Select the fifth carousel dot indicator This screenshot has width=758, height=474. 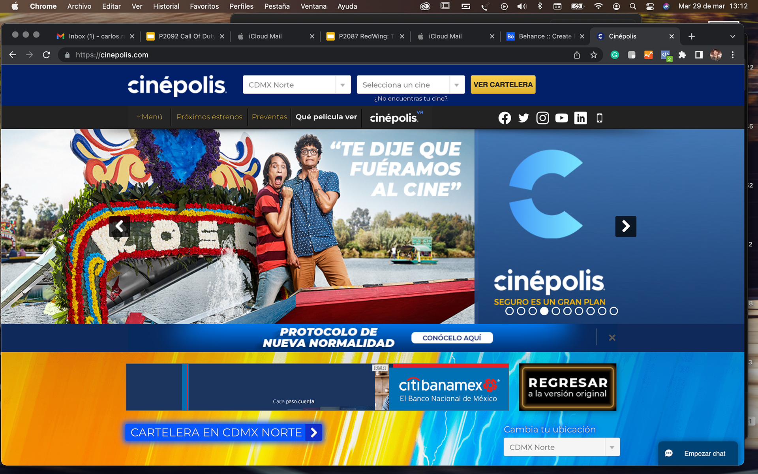pos(556,311)
